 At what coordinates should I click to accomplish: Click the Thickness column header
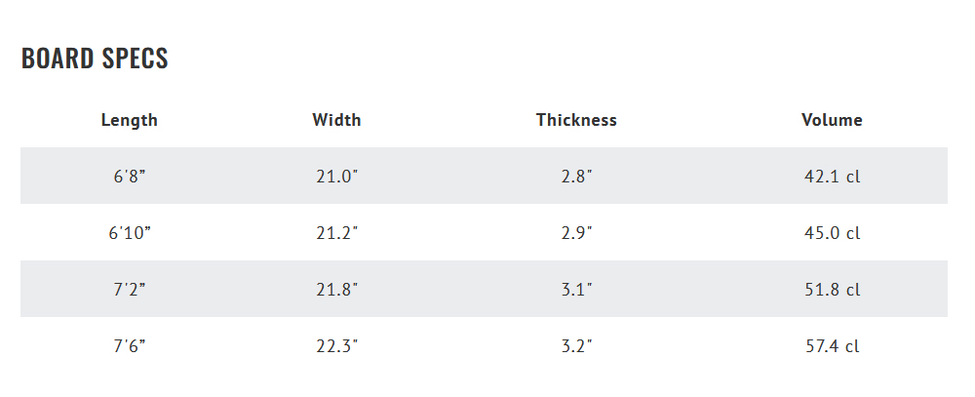[x=576, y=119]
